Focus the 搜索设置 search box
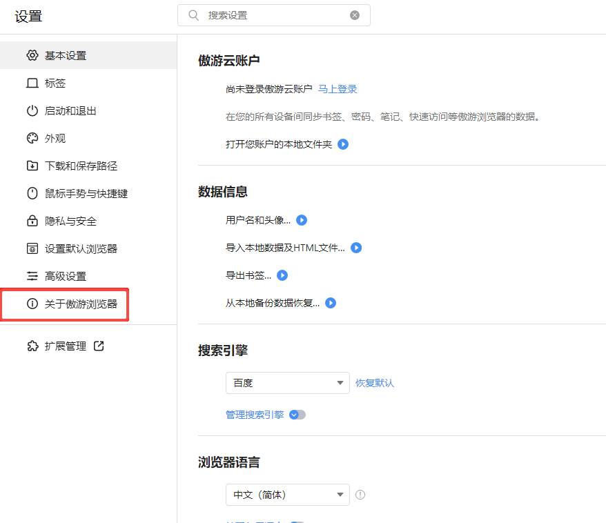 [273, 15]
